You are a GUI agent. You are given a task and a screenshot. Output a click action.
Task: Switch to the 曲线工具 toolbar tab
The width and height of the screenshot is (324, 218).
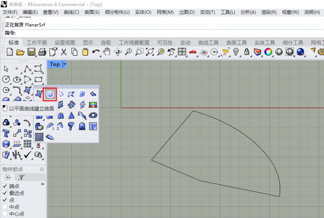[208, 42]
